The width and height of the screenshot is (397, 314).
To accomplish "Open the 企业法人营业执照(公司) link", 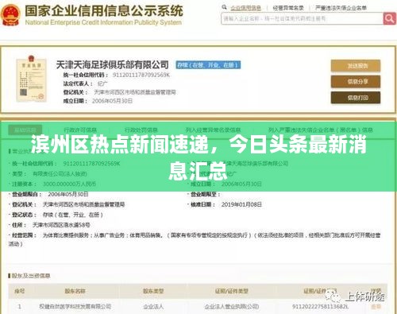I will pyautogui.click(x=232, y=307).
